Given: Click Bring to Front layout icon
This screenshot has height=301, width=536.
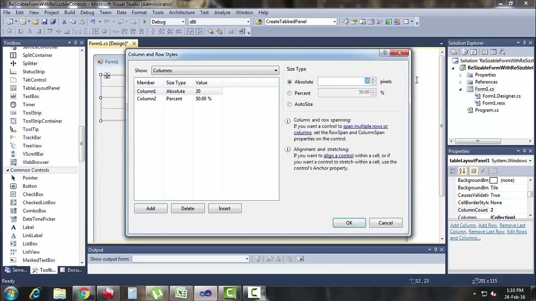Looking at the screenshot, I should coord(210,31).
